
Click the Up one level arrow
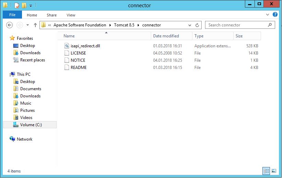[x=35, y=25]
